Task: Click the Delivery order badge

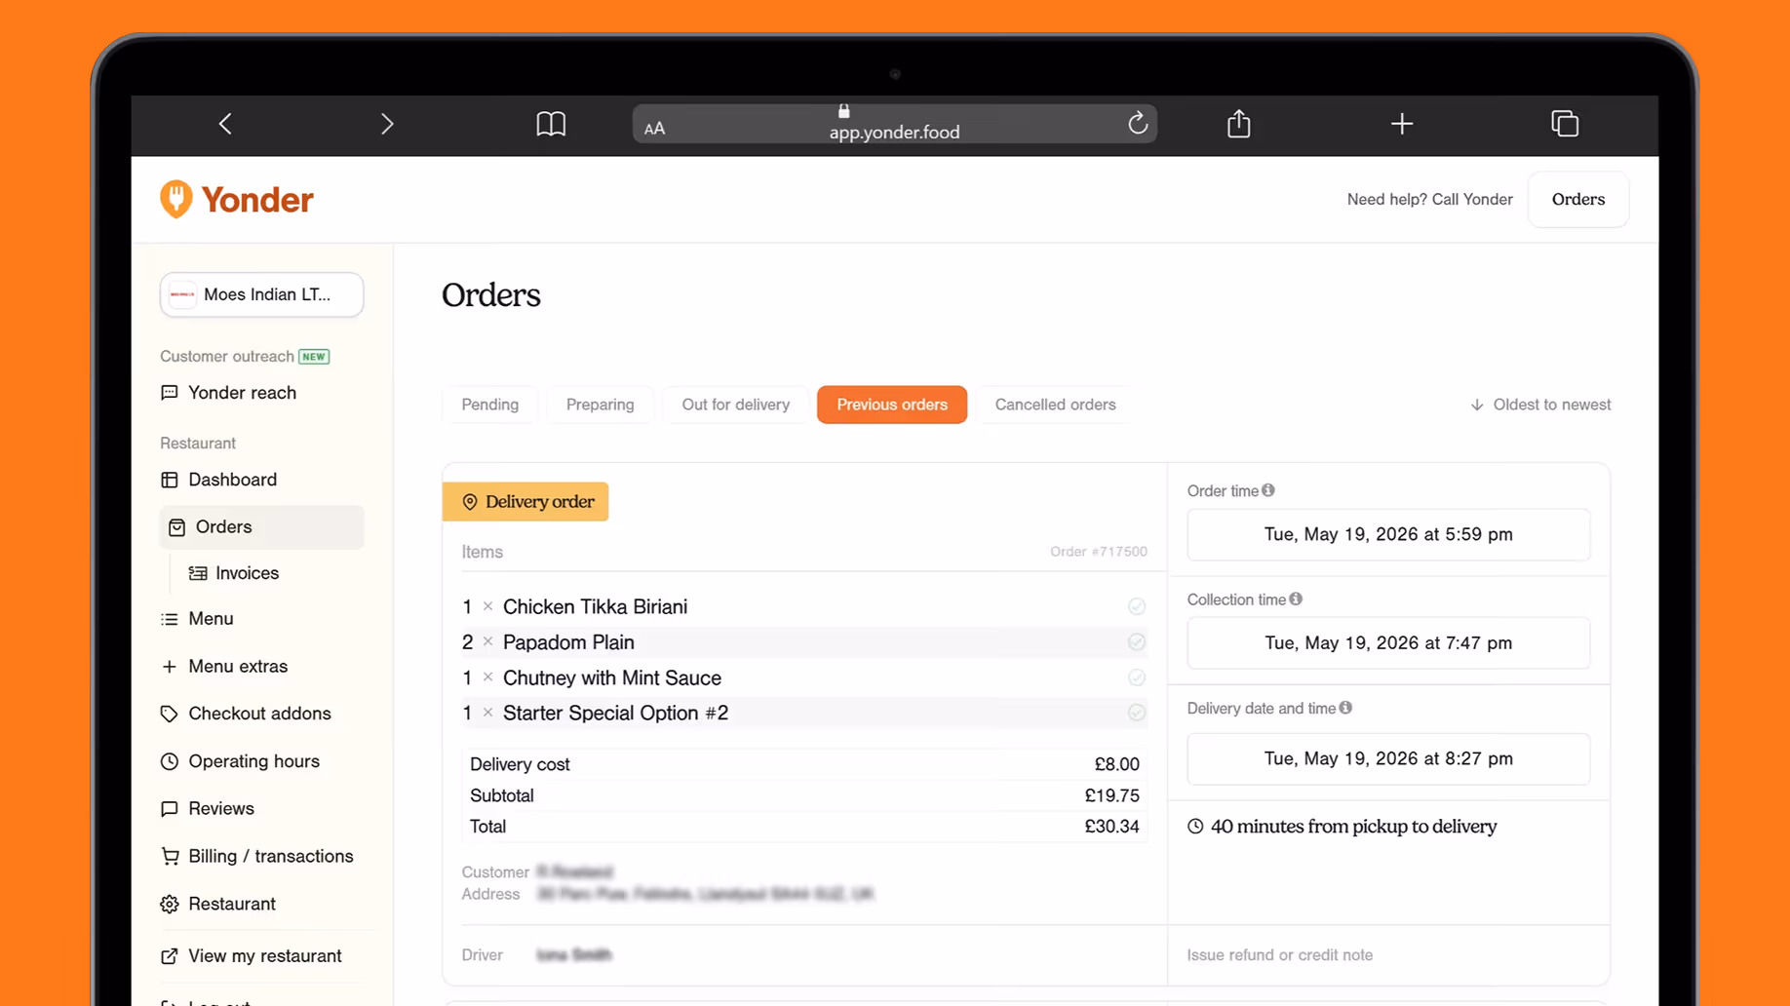Action: point(525,501)
